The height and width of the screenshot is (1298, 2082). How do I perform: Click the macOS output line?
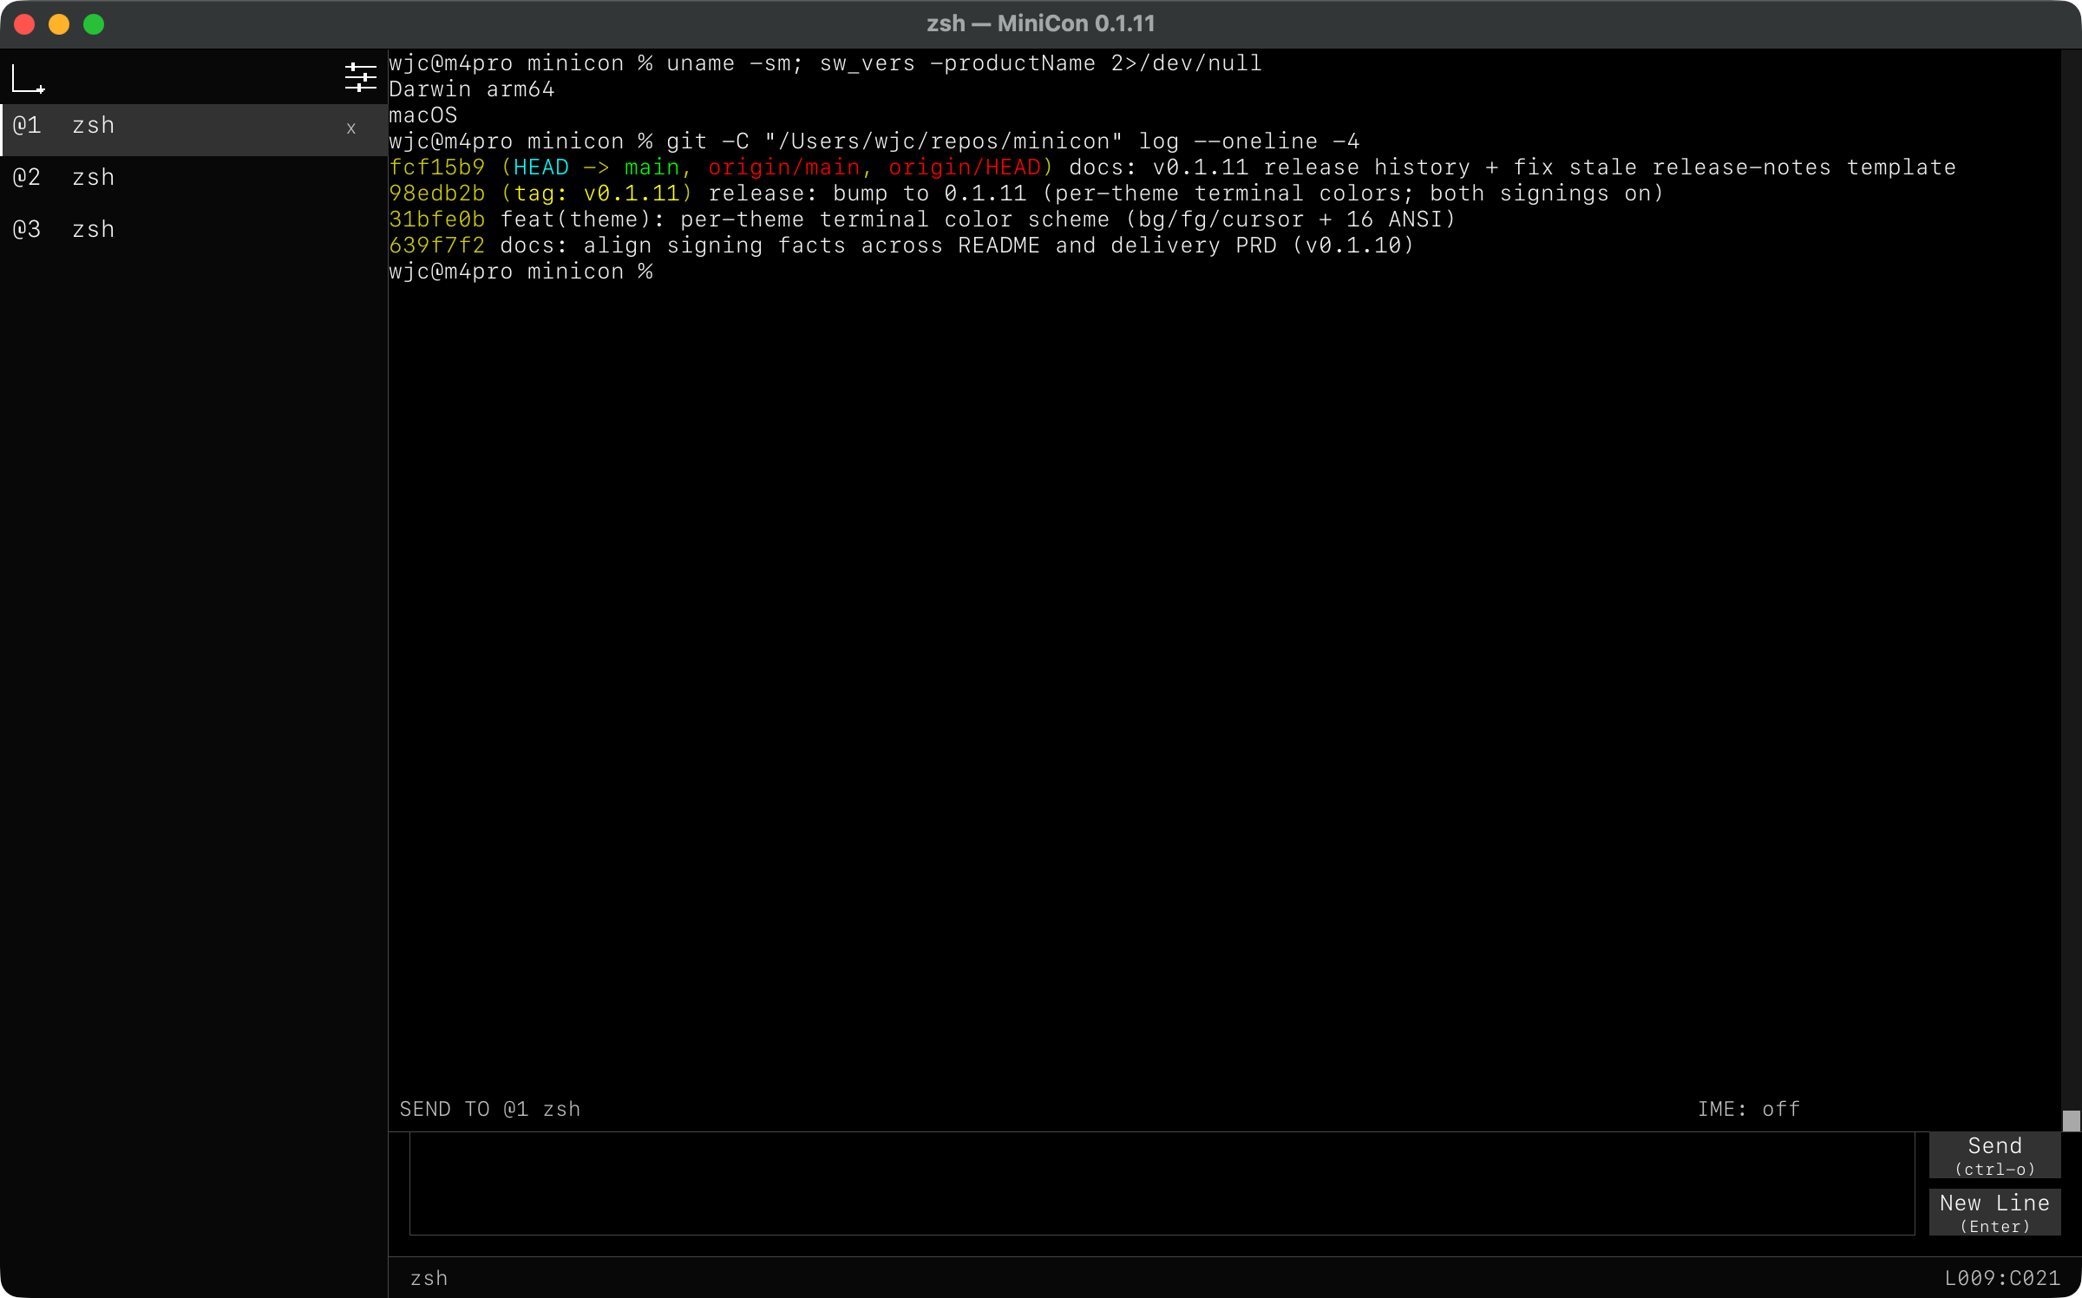pyautogui.click(x=423, y=115)
